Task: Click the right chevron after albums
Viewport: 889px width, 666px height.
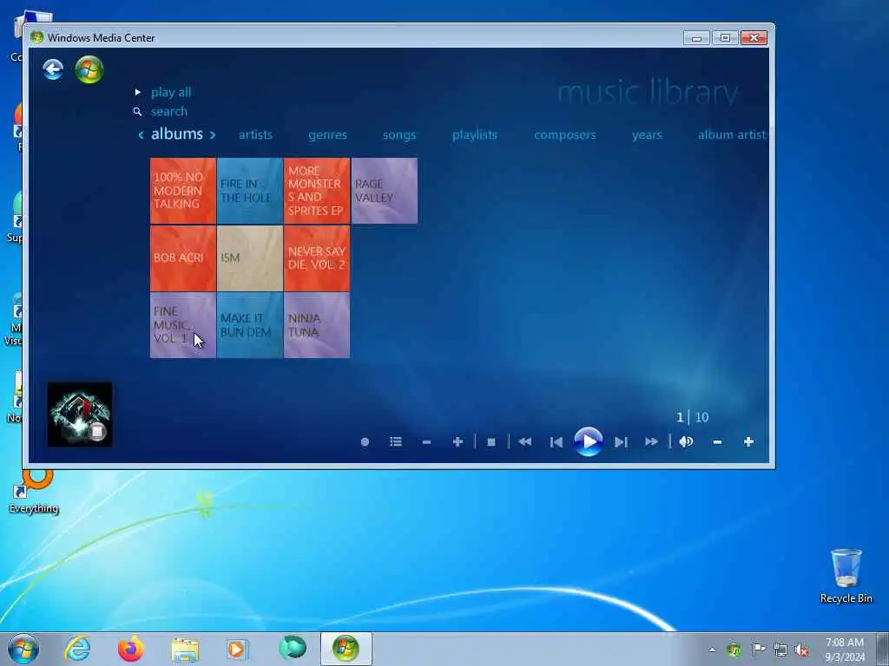Action: tap(213, 134)
